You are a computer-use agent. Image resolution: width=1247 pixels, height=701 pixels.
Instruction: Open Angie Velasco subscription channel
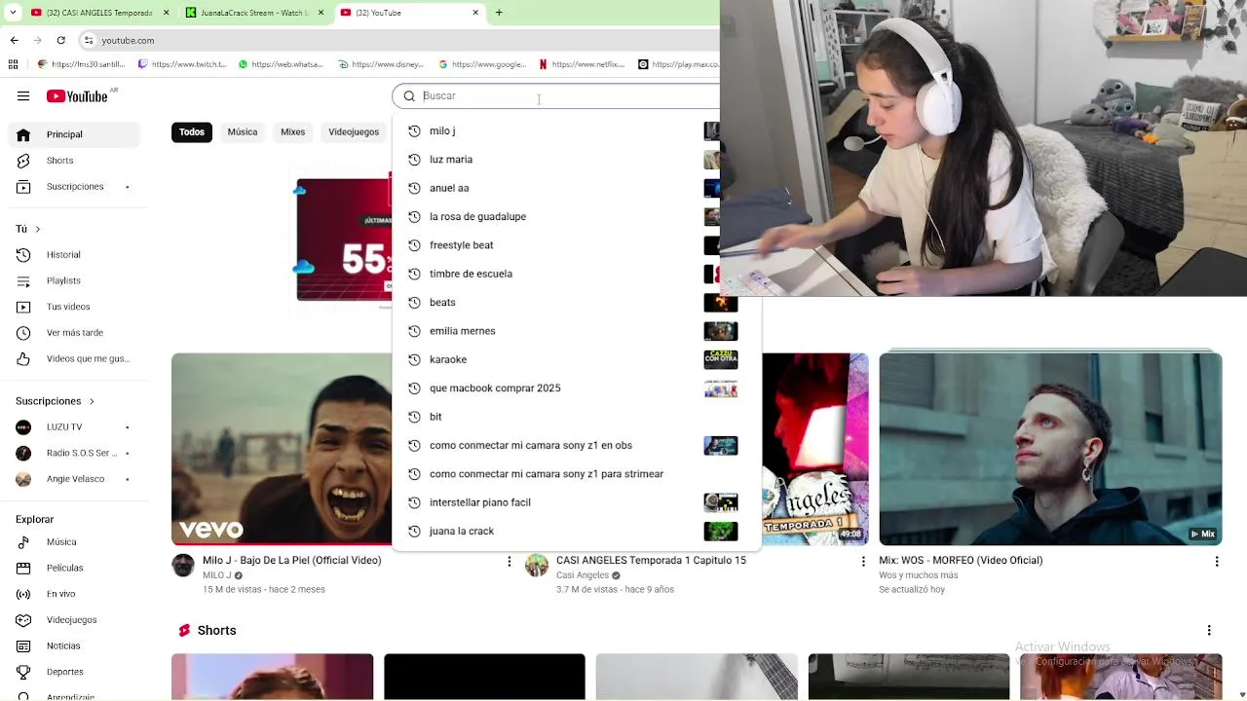click(74, 479)
